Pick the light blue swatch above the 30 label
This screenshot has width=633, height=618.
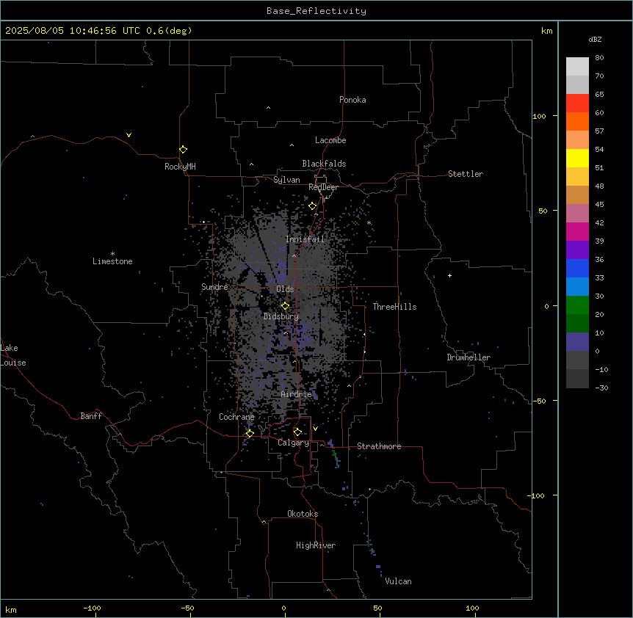click(577, 286)
